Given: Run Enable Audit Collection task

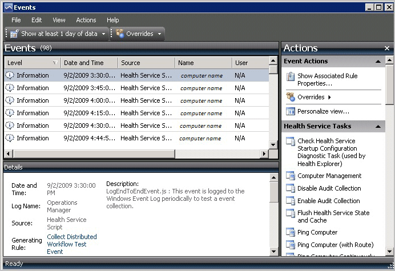Looking at the screenshot, I should tap(328, 201).
